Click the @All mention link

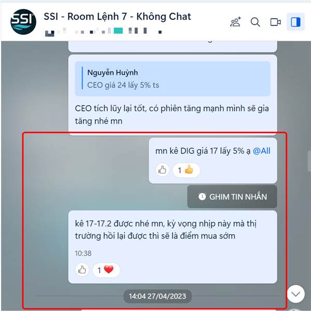(261, 151)
